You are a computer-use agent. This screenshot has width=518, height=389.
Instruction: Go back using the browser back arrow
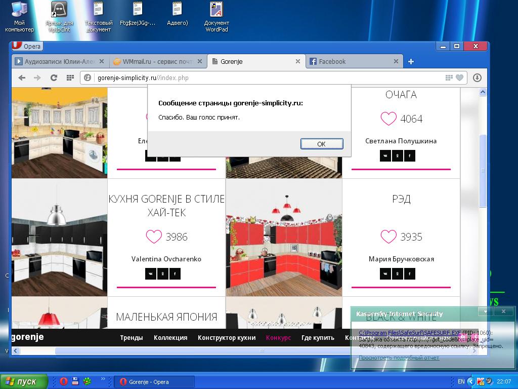point(22,77)
